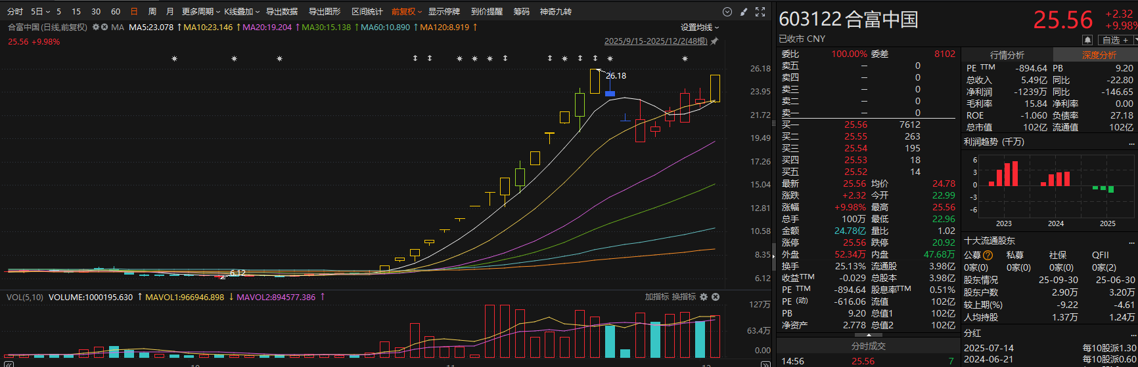This screenshot has width=1138, height=367.
Task: Select the 周 weekly period
Action: pos(152,12)
